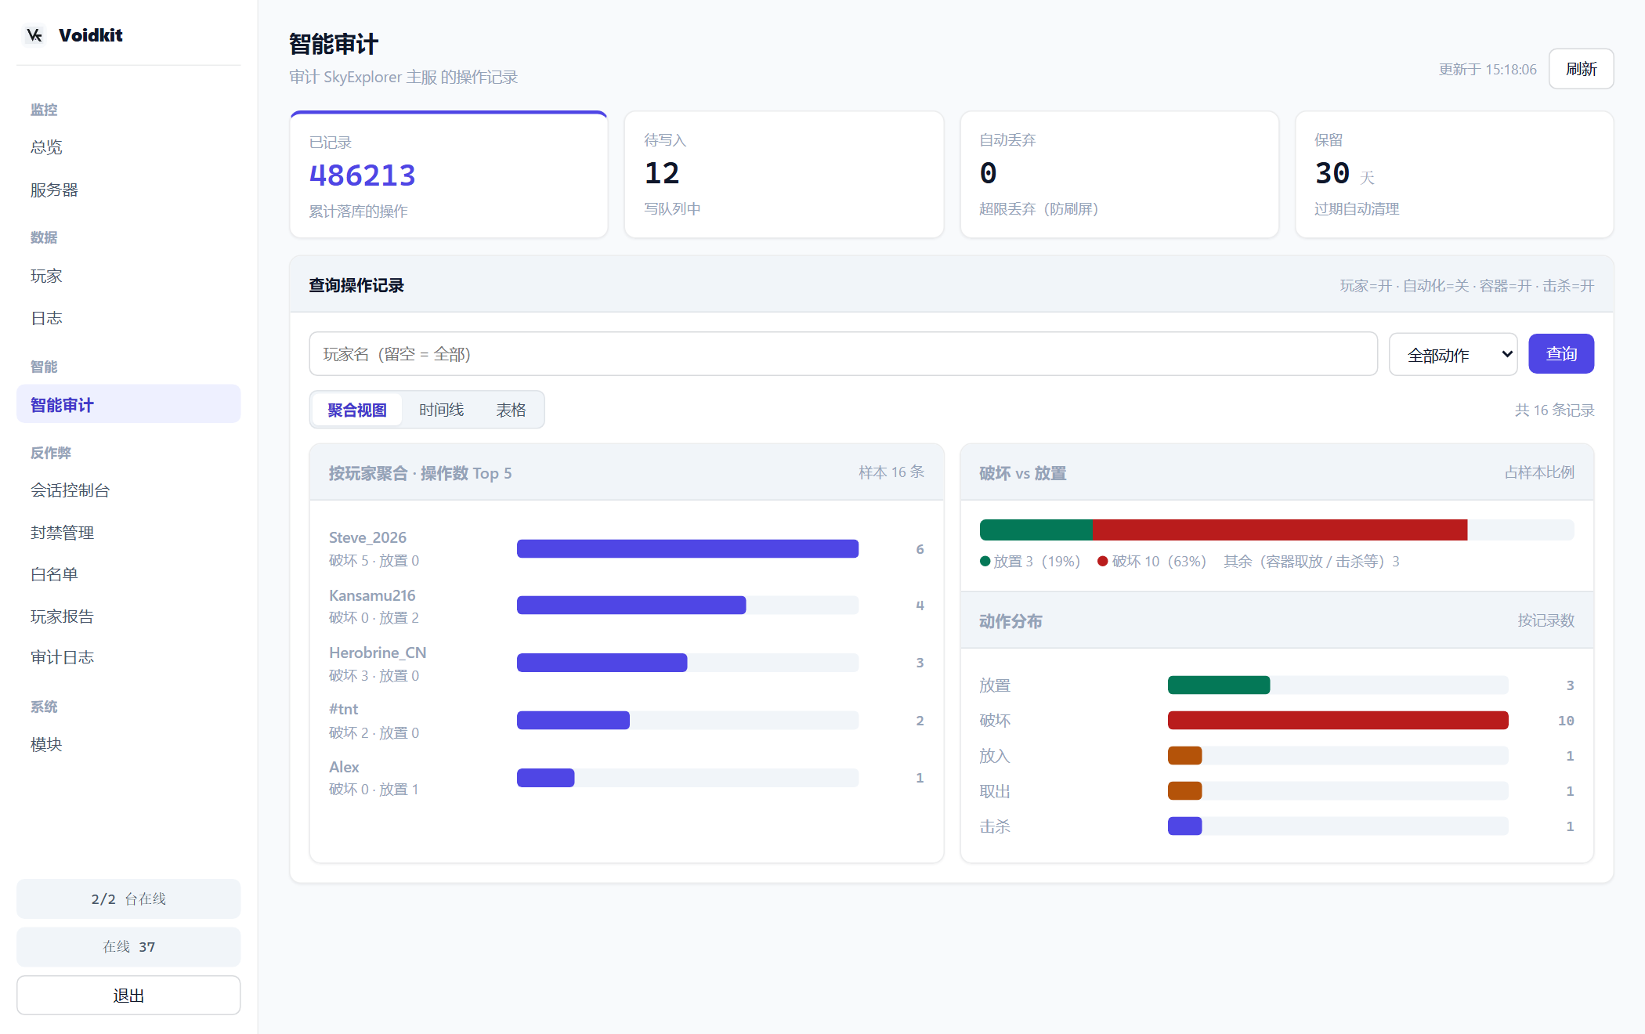Screen dimensions: 1645x1034
Task: Click the 刷新 refresh button
Action: (x=1581, y=69)
